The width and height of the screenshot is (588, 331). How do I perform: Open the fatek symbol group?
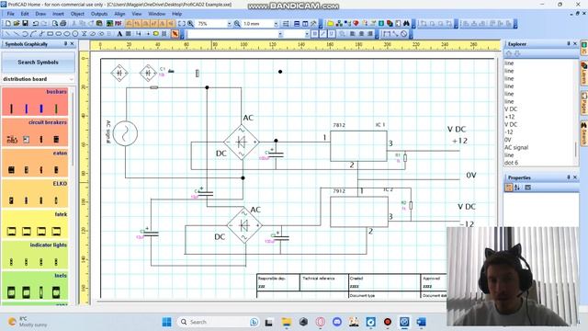click(x=35, y=224)
